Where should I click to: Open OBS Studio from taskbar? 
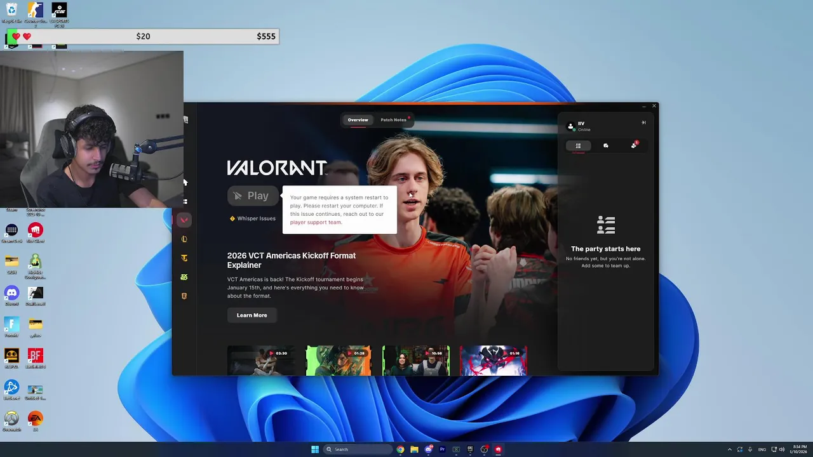(x=484, y=449)
